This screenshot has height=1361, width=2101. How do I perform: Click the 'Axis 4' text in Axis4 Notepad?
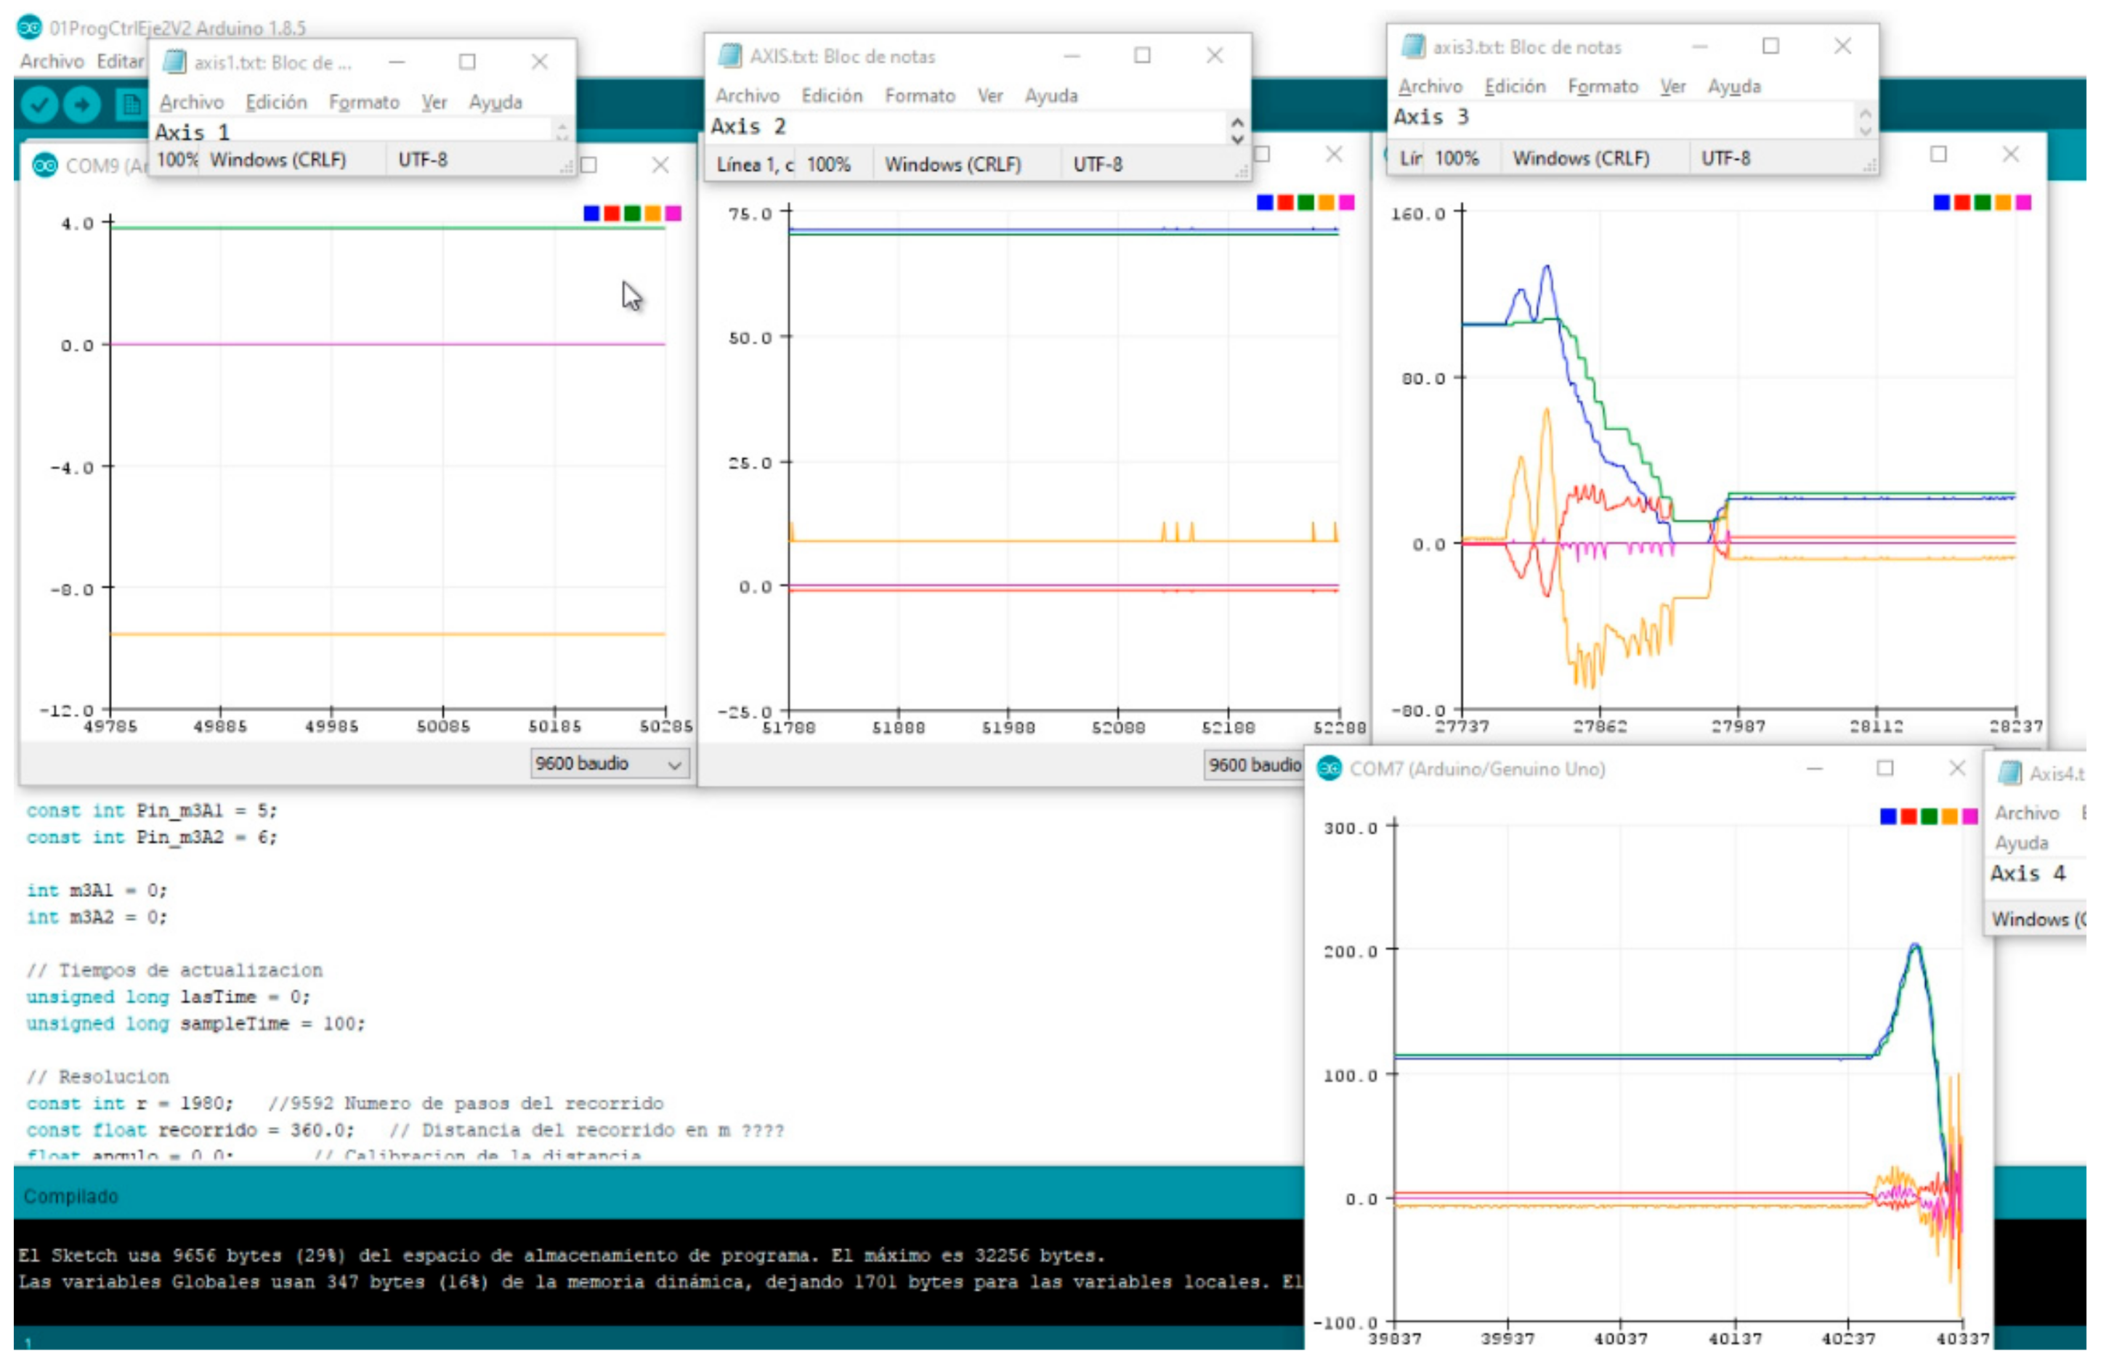point(2027,873)
